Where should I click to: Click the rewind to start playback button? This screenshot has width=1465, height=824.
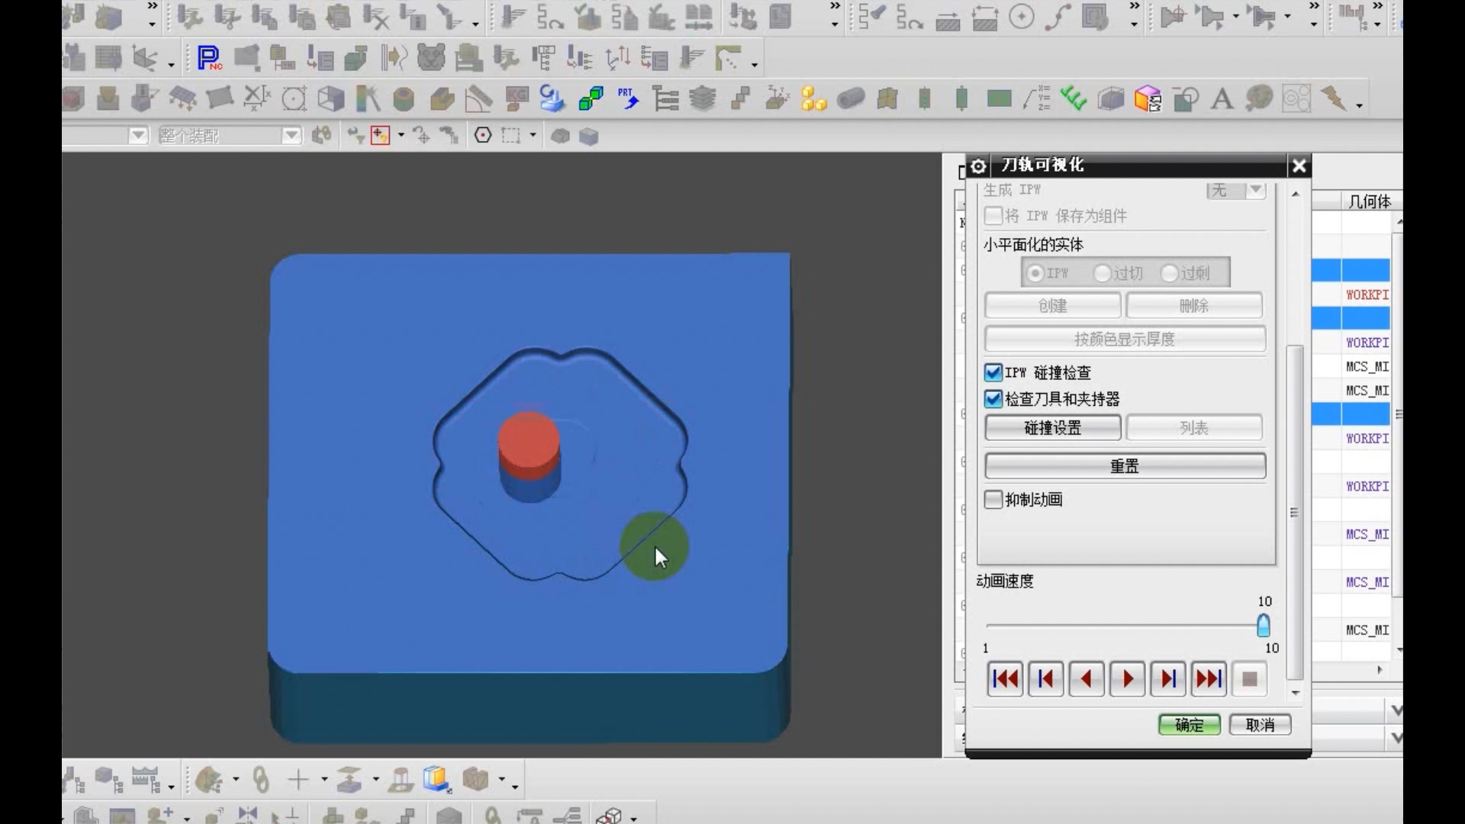[1005, 679]
